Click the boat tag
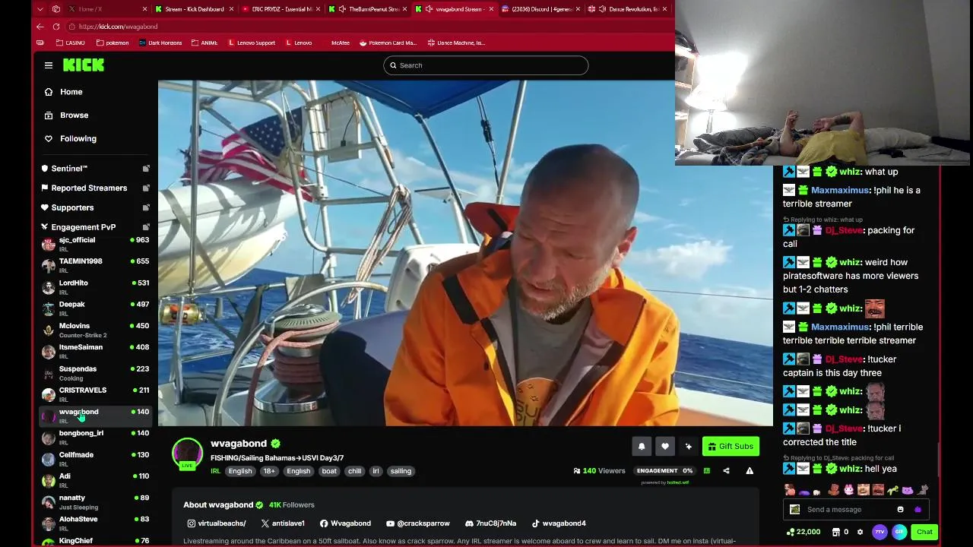The width and height of the screenshot is (973, 547). [329, 471]
